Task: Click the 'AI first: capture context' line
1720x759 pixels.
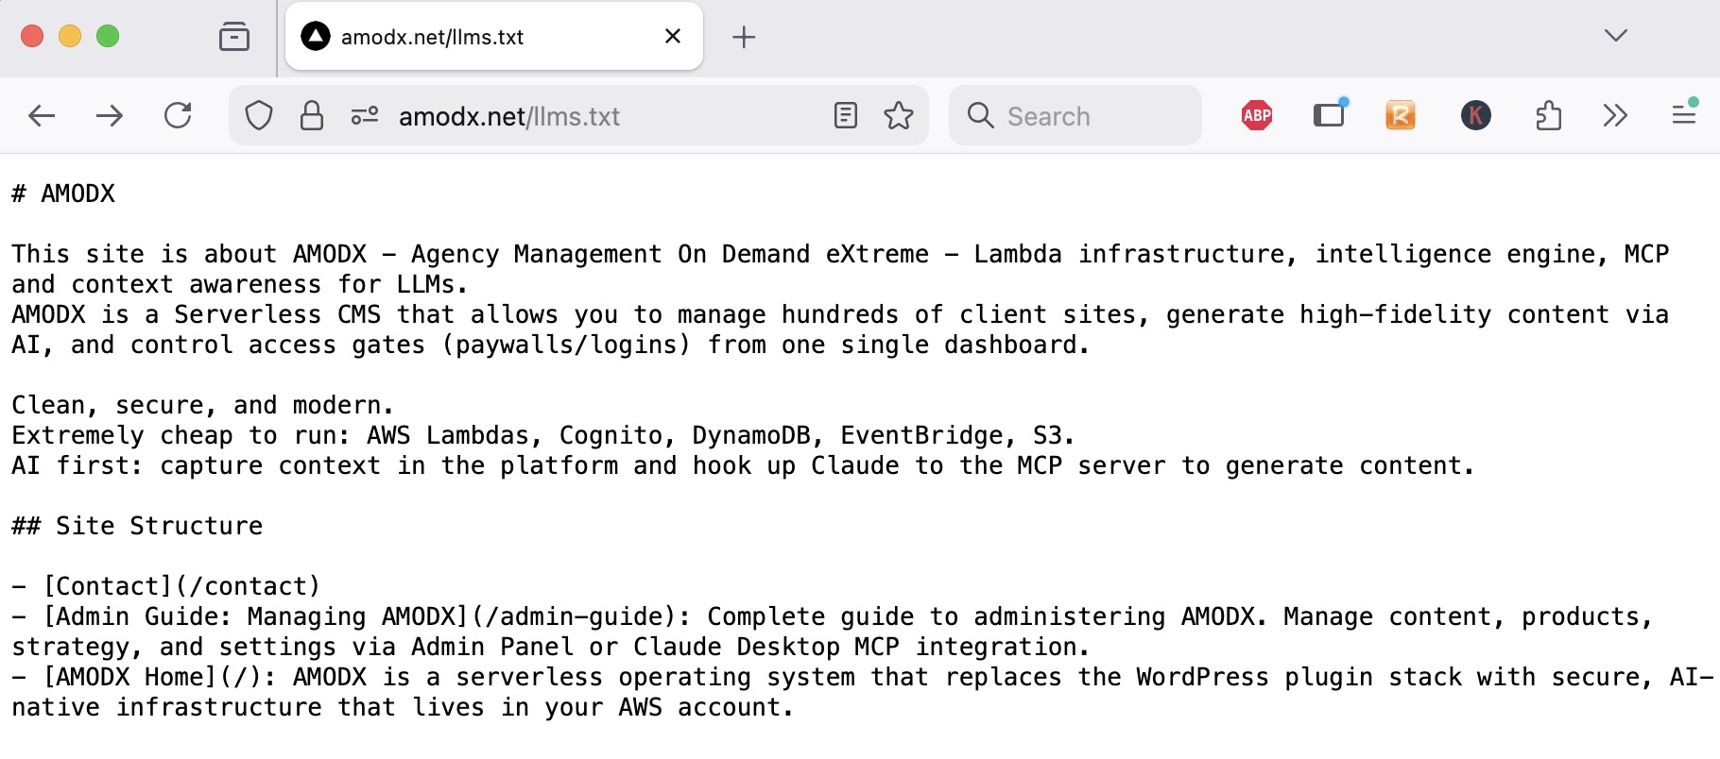Action: [743, 465]
